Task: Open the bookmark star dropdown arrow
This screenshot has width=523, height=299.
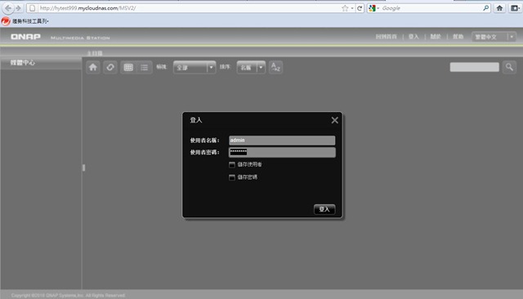Action: [x=352, y=8]
